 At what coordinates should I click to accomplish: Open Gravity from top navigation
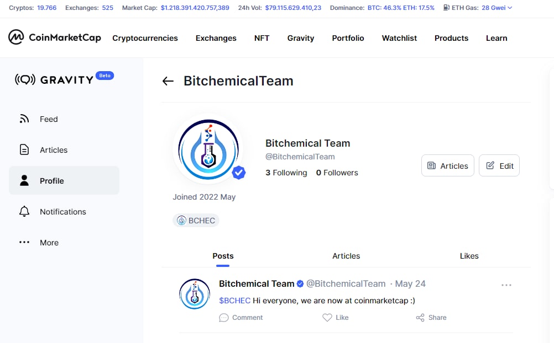(x=301, y=38)
